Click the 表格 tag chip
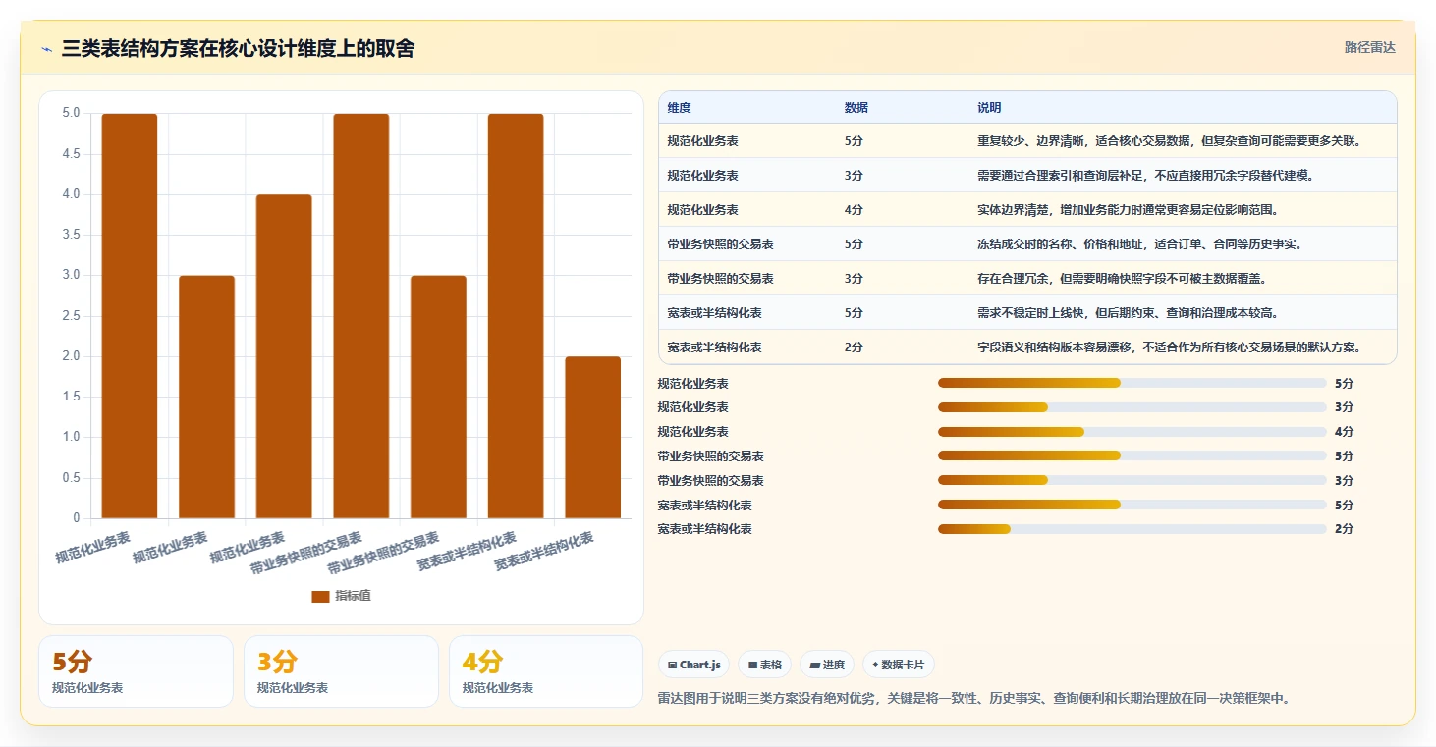 pyautogui.click(x=765, y=665)
